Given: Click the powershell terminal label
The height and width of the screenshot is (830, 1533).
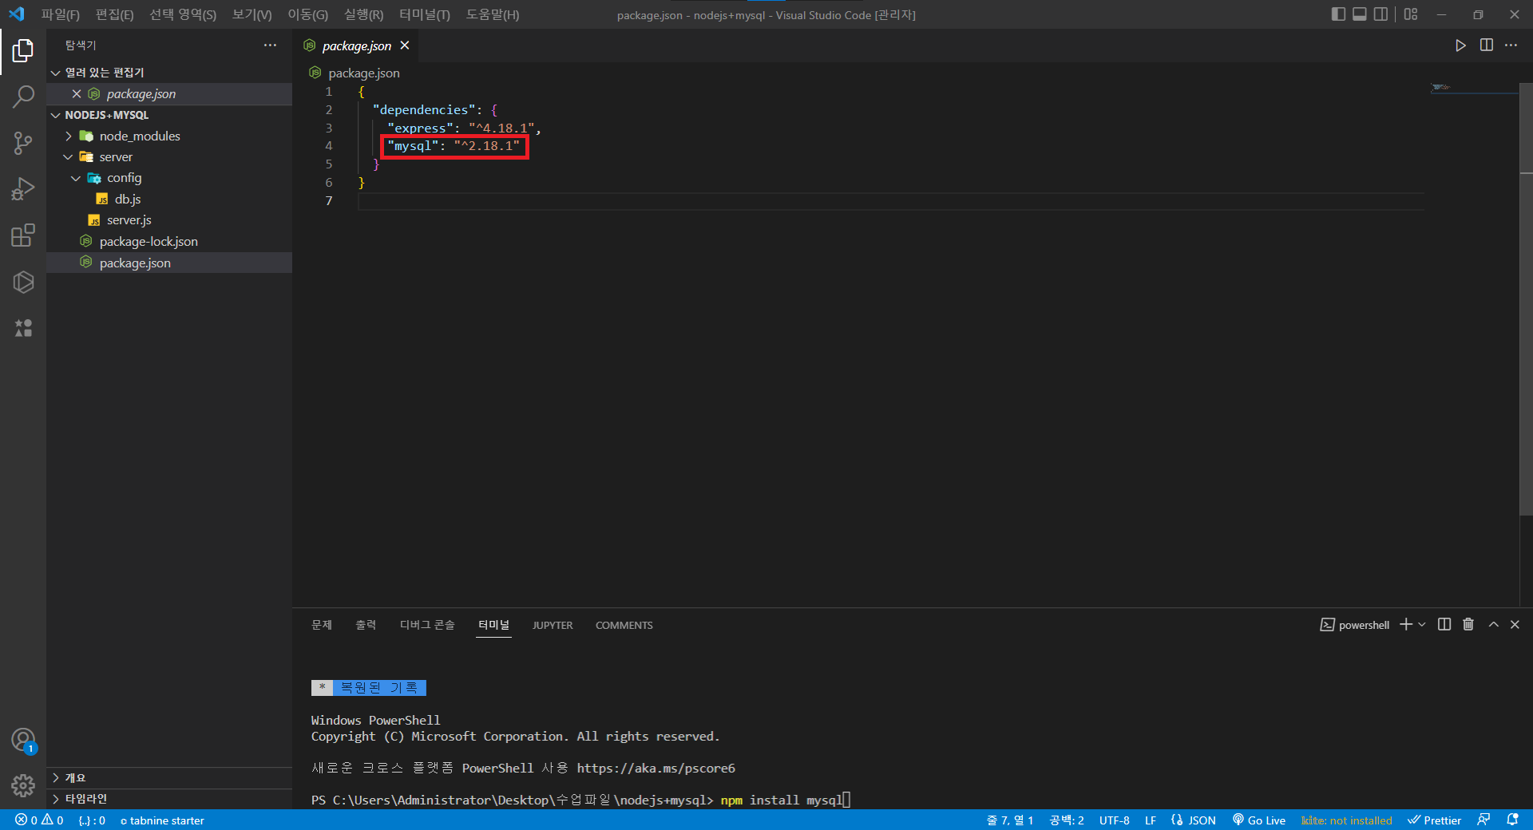Looking at the screenshot, I should tap(1355, 624).
